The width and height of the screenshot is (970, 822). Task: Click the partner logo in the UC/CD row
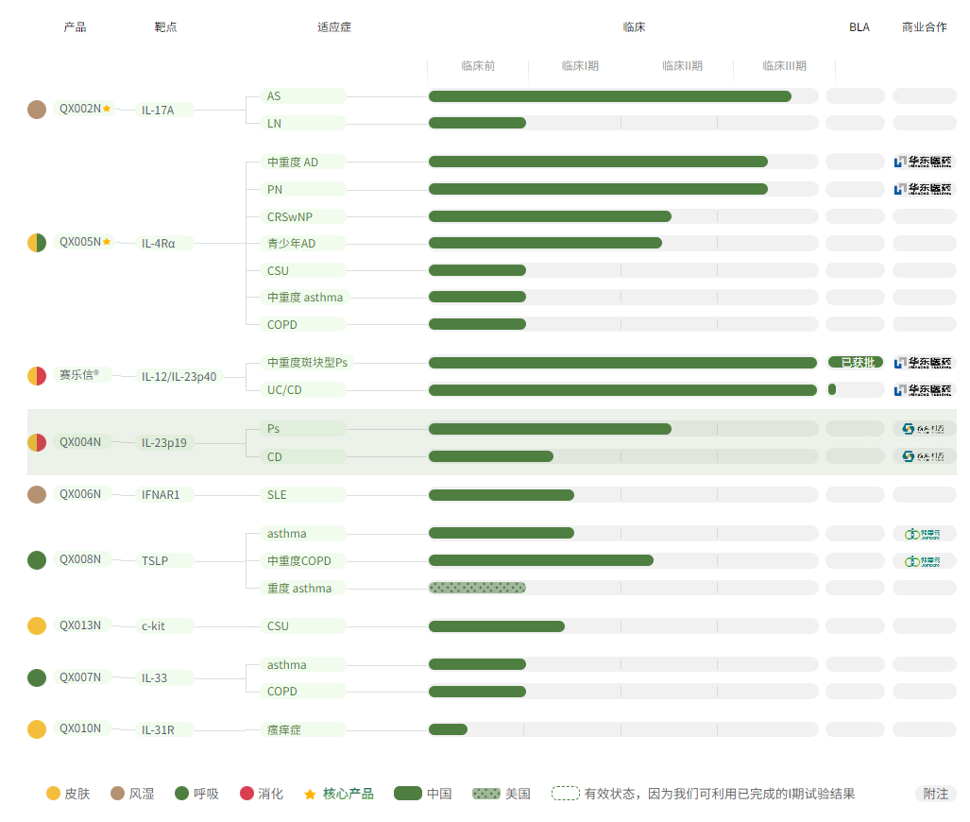pos(923,390)
